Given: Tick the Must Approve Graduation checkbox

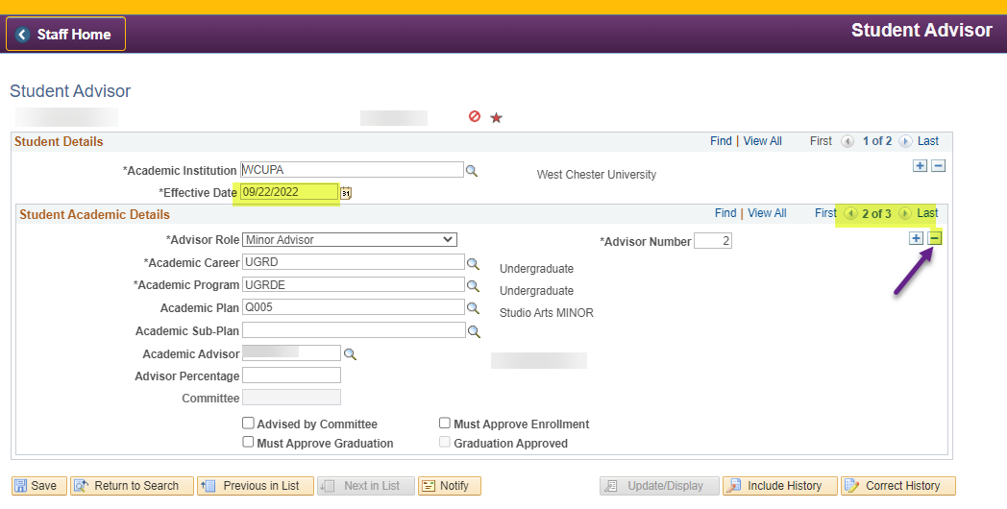Looking at the screenshot, I should point(248,443).
